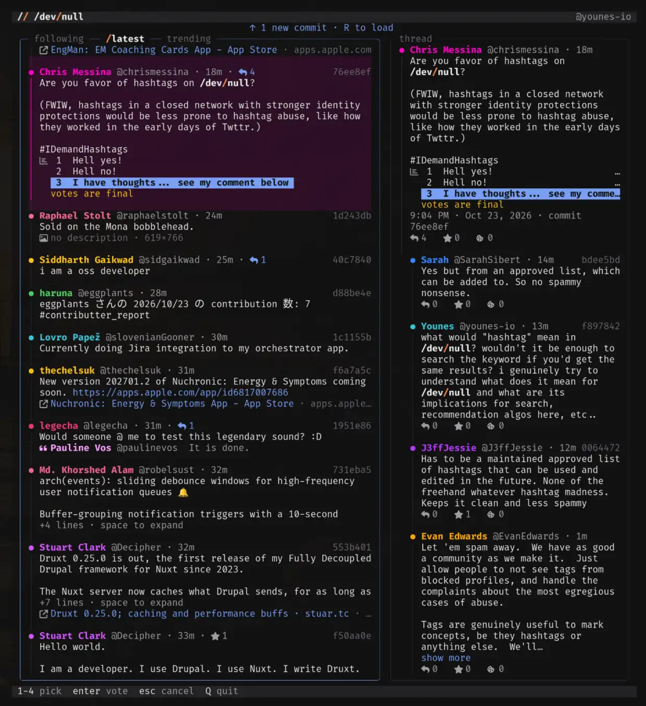This screenshot has height=706, width=646.
Task: Click the image icon under Raphael Stolt's post
Action: click(x=44, y=238)
